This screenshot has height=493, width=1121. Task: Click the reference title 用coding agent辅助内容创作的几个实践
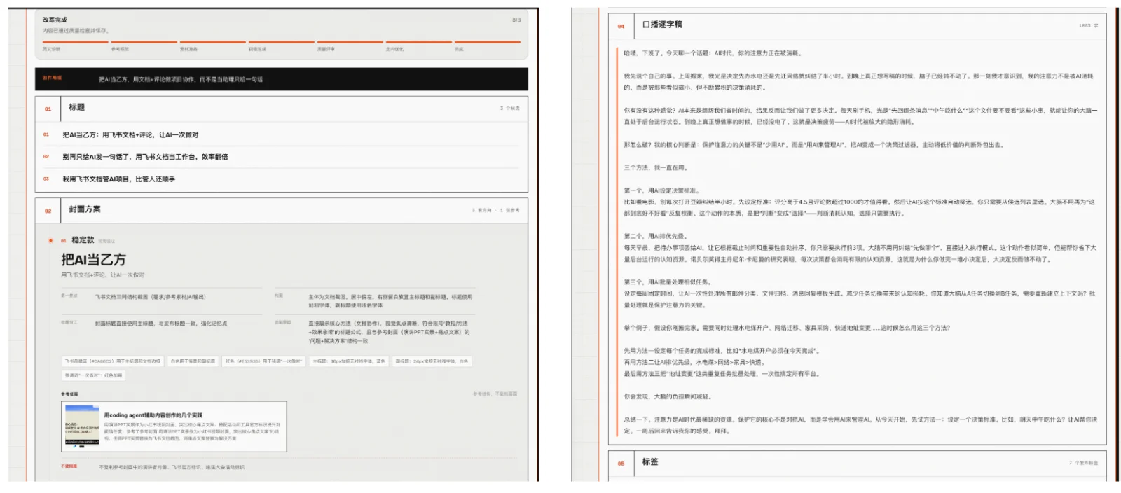153,415
